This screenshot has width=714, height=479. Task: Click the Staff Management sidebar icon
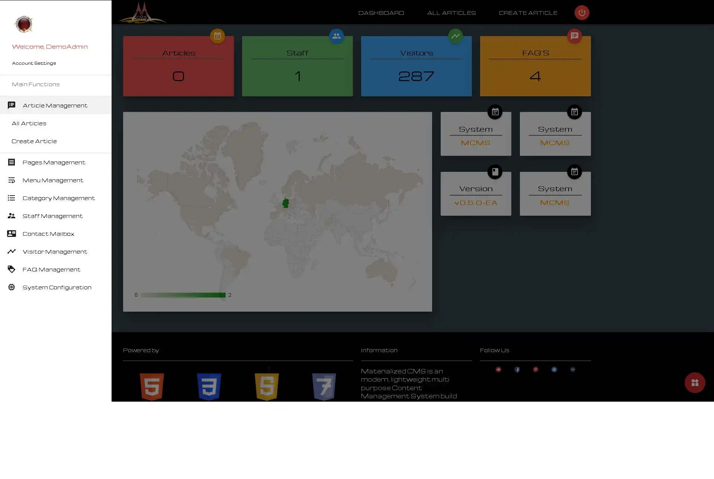[12, 215]
